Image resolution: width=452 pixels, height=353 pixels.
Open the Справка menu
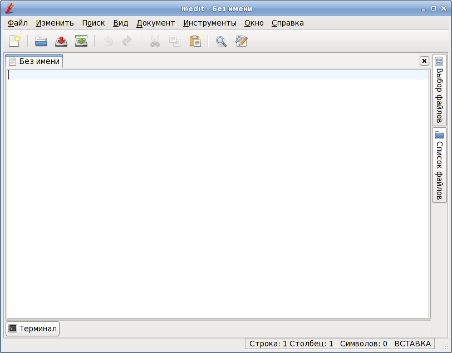288,23
